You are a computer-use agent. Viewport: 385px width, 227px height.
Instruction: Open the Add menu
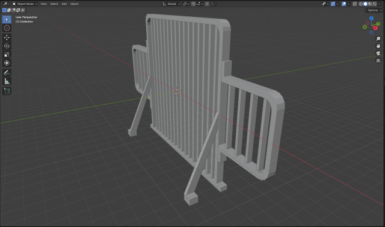64,4
